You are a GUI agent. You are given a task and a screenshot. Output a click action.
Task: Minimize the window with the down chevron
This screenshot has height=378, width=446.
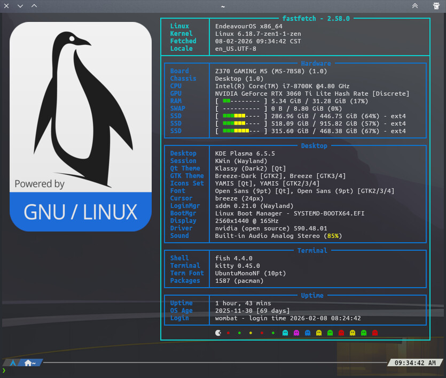pyautogui.click(x=20, y=6)
